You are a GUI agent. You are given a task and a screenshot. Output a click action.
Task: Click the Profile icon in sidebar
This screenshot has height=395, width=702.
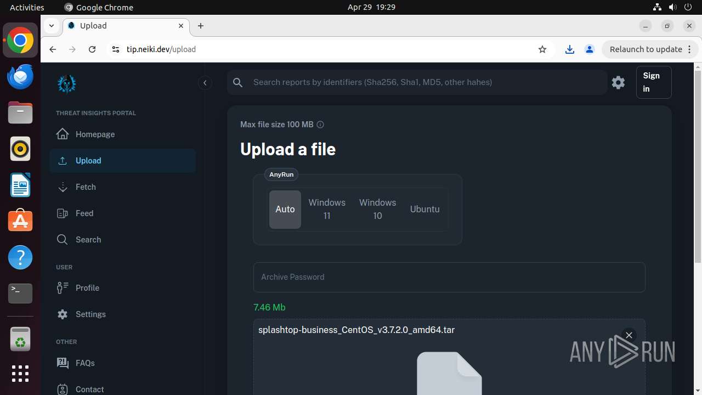(x=63, y=288)
